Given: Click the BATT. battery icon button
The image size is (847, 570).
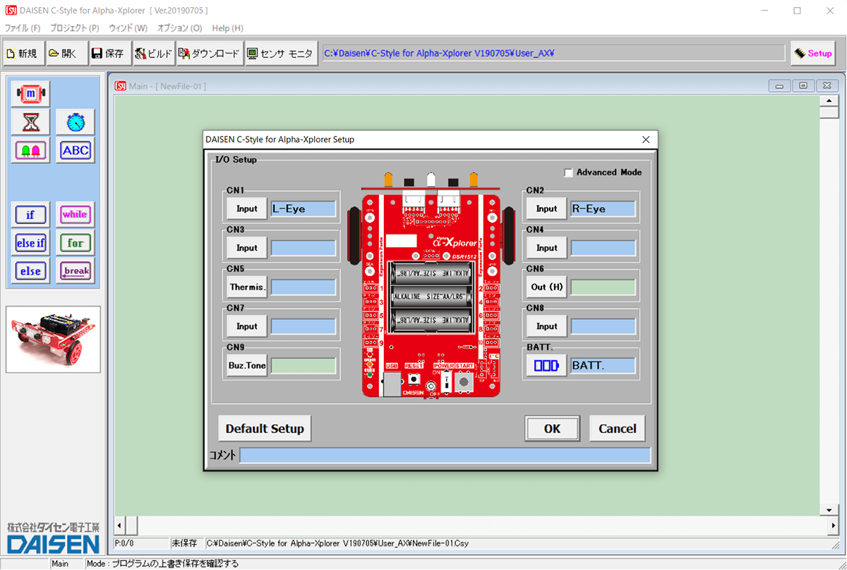Looking at the screenshot, I should click(547, 366).
